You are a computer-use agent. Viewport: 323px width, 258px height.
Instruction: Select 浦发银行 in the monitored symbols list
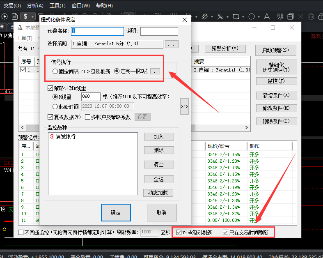pos(63,136)
